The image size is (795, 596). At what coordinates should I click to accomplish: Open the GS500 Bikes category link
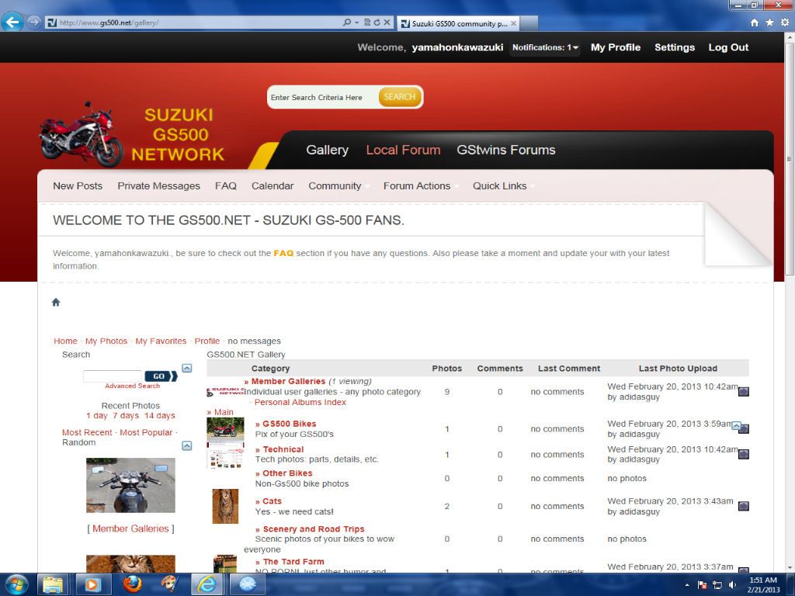tap(289, 424)
